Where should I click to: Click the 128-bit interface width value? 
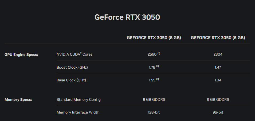tap(154, 112)
